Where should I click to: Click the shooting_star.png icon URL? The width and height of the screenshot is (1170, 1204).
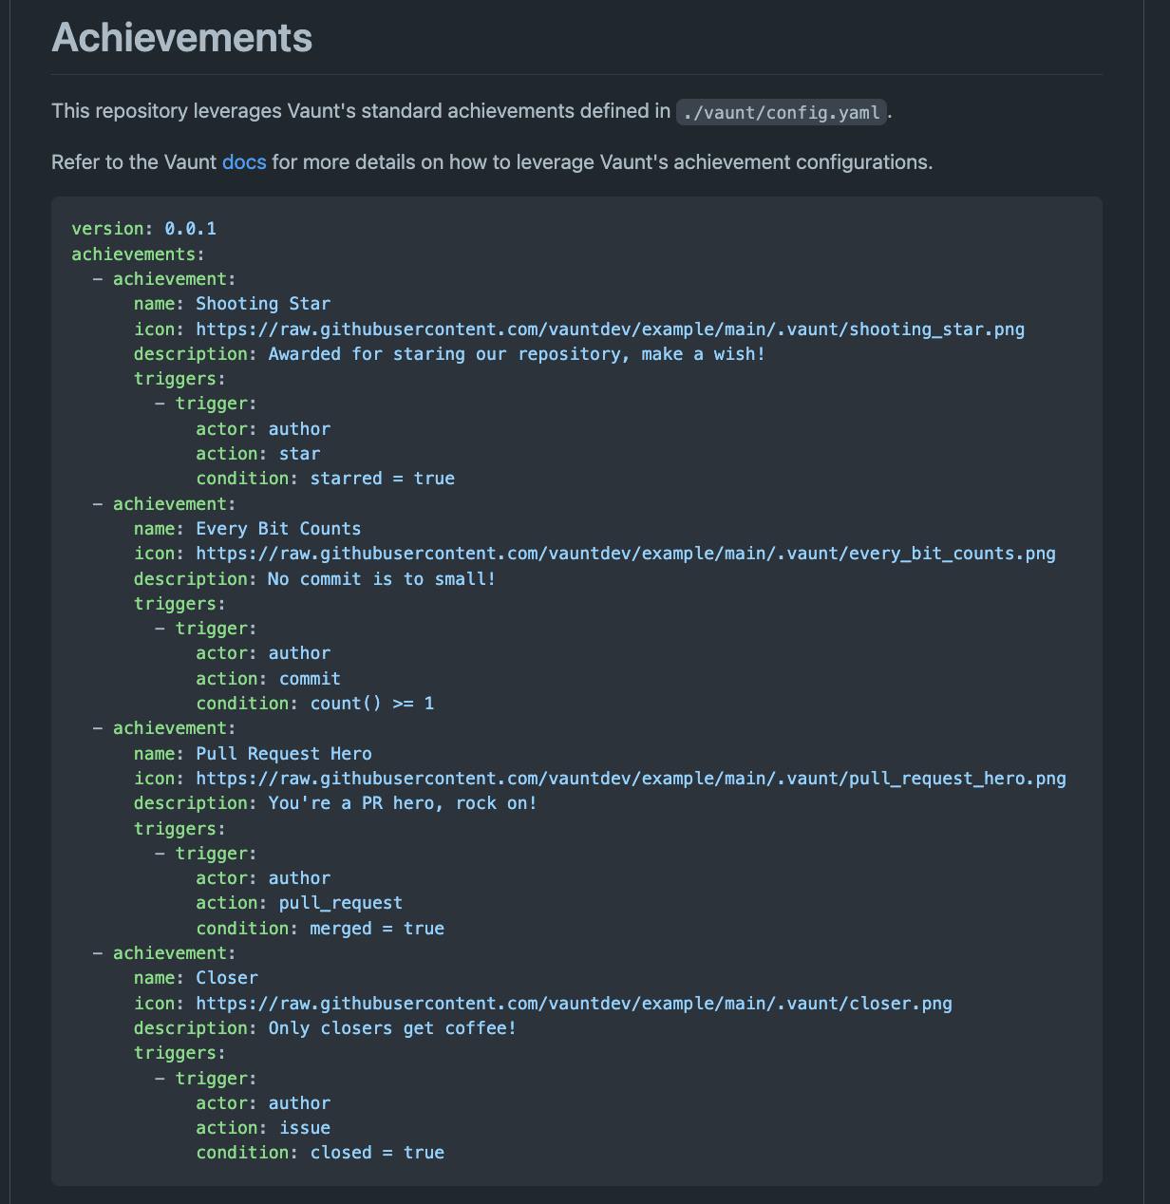(610, 329)
